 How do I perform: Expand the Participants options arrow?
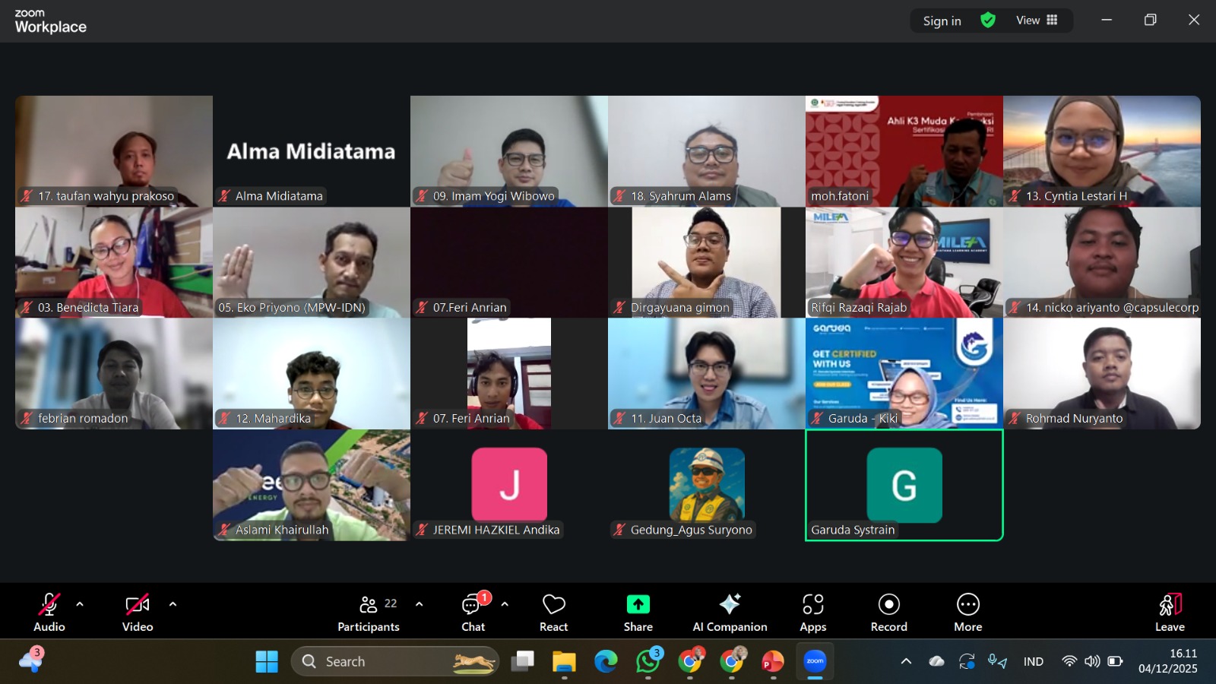pyautogui.click(x=419, y=604)
